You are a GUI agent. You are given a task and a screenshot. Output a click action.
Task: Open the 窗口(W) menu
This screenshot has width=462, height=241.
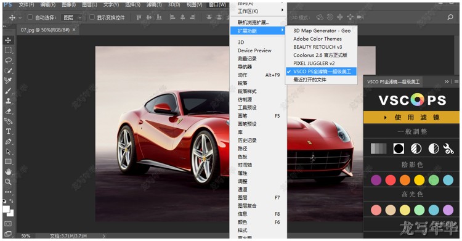[x=217, y=5]
